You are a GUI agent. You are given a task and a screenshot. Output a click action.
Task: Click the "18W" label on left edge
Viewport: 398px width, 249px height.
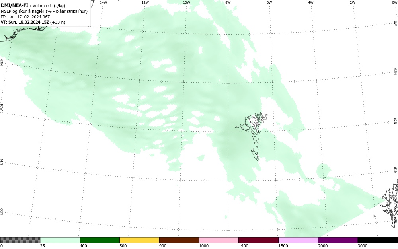click(2, 107)
